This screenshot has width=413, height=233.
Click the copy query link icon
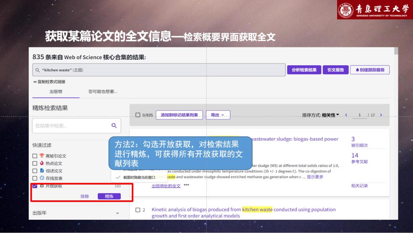[35, 82]
